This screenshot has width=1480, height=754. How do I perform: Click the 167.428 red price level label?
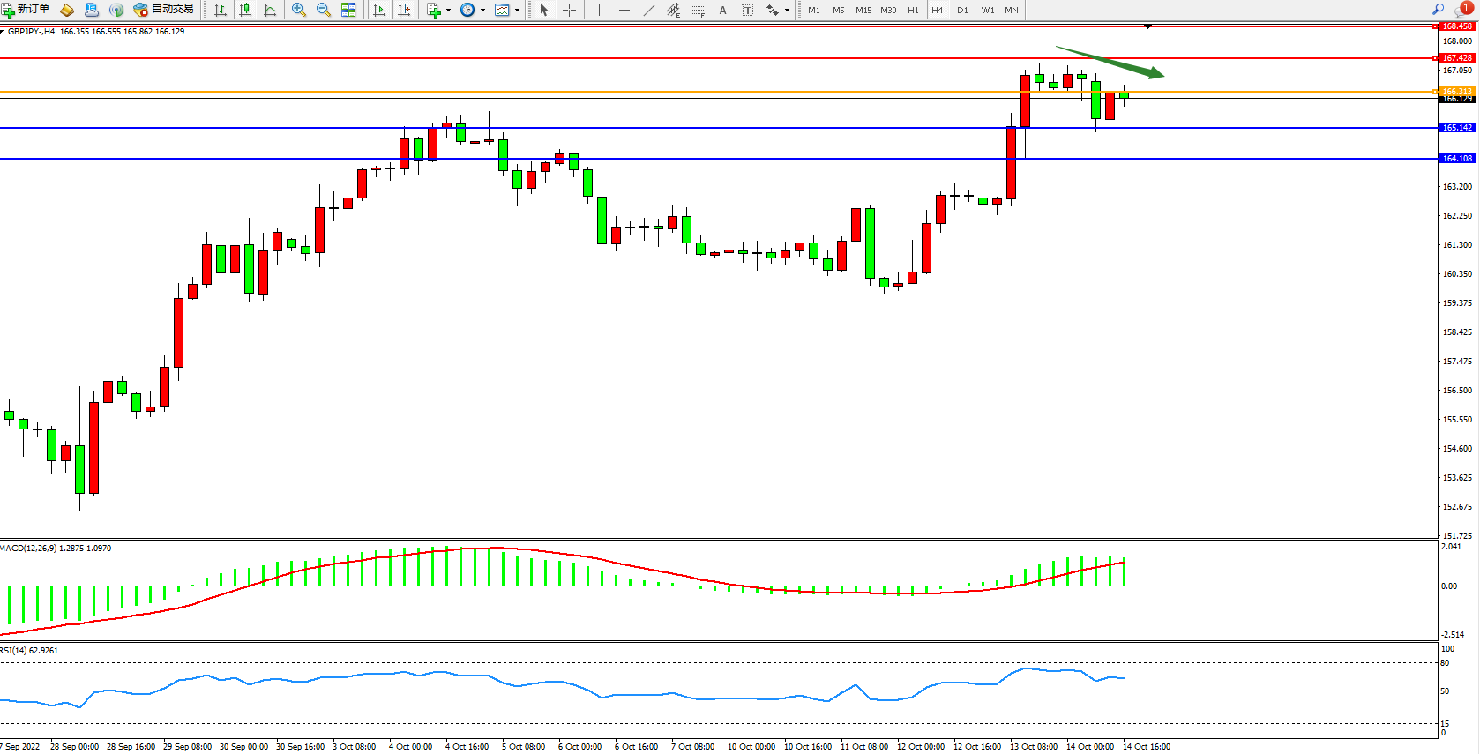[1457, 58]
